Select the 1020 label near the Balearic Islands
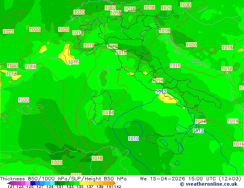Viewport: 244px width, 188px height. 23,100
